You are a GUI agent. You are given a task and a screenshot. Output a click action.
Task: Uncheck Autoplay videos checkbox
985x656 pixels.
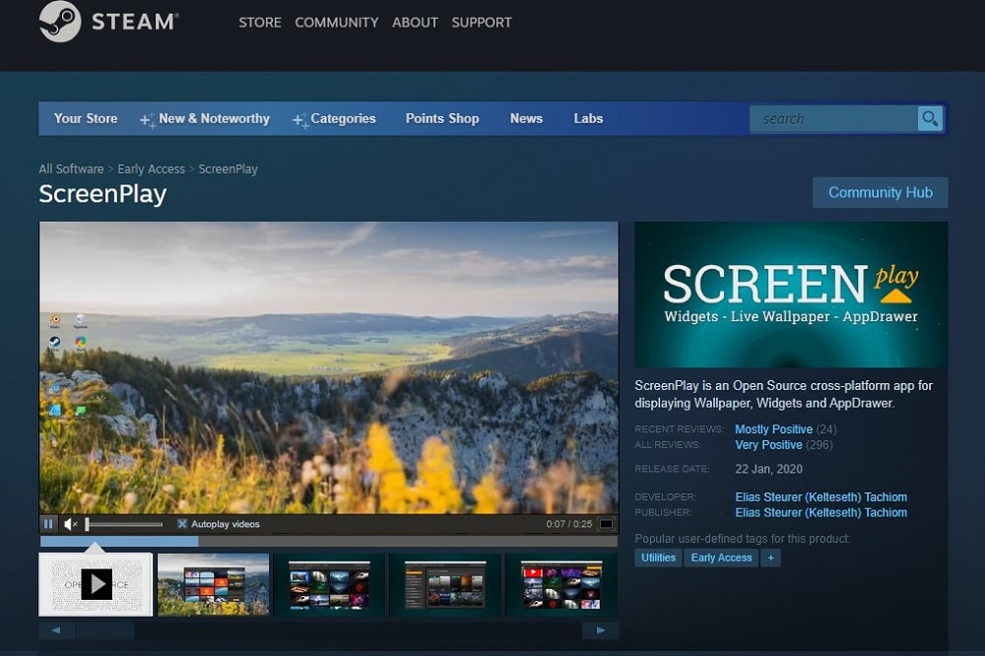click(x=182, y=523)
